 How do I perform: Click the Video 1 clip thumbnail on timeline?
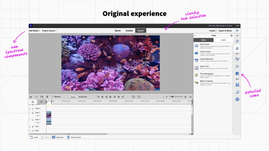pyautogui.click(x=49, y=115)
